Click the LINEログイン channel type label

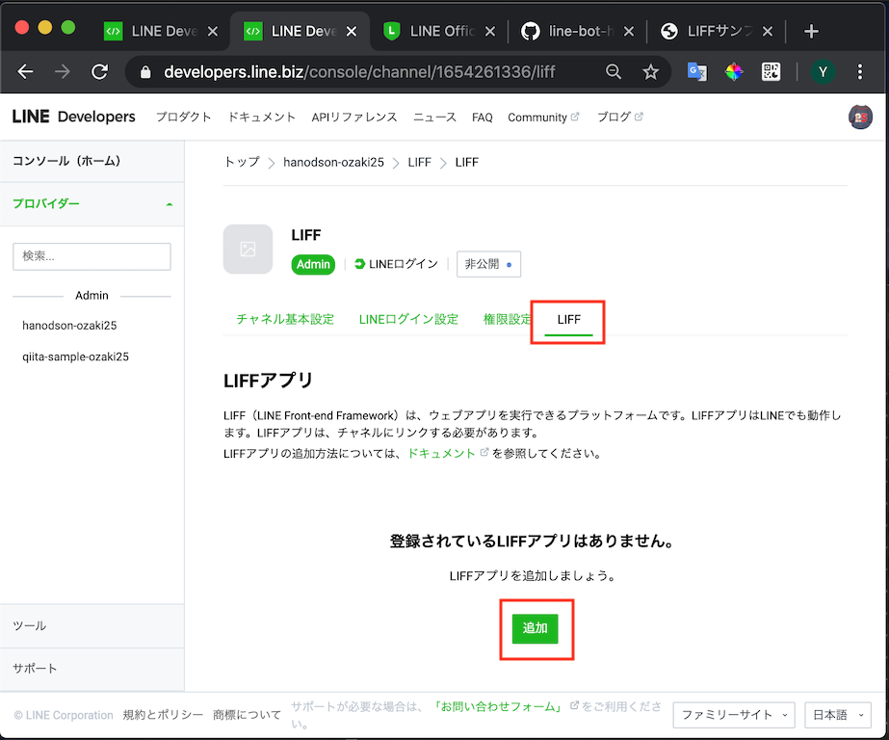point(396,264)
